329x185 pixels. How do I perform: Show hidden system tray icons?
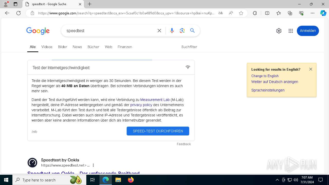pos(277,180)
